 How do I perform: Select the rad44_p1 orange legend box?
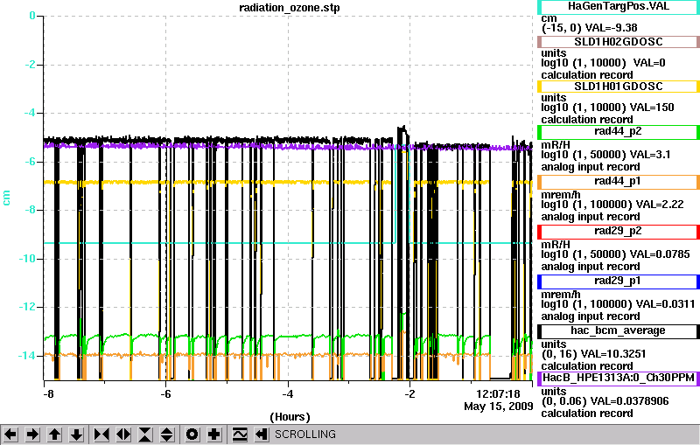click(x=619, y=182)
